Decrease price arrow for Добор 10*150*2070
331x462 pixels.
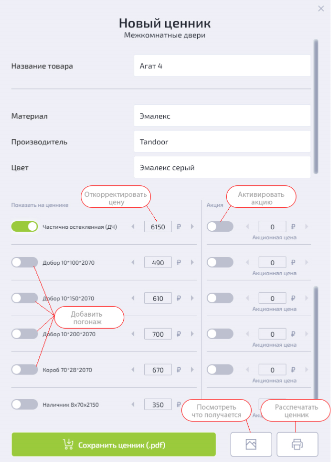click(x=133, y=299)
